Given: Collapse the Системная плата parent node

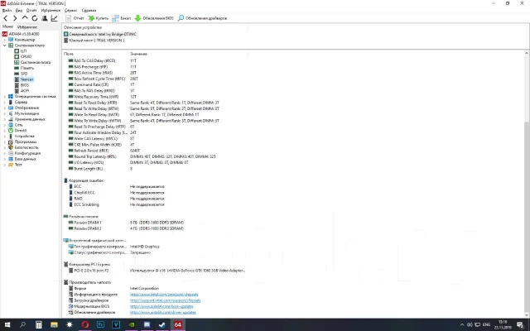Looking at the screenshot, I should coord(4,46).
